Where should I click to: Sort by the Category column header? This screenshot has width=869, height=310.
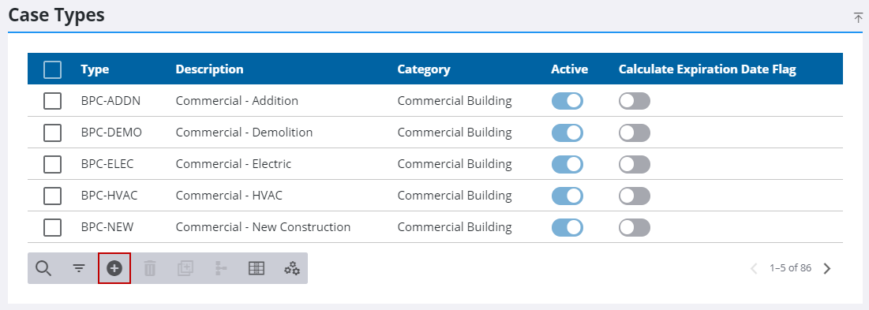[424, 69]
